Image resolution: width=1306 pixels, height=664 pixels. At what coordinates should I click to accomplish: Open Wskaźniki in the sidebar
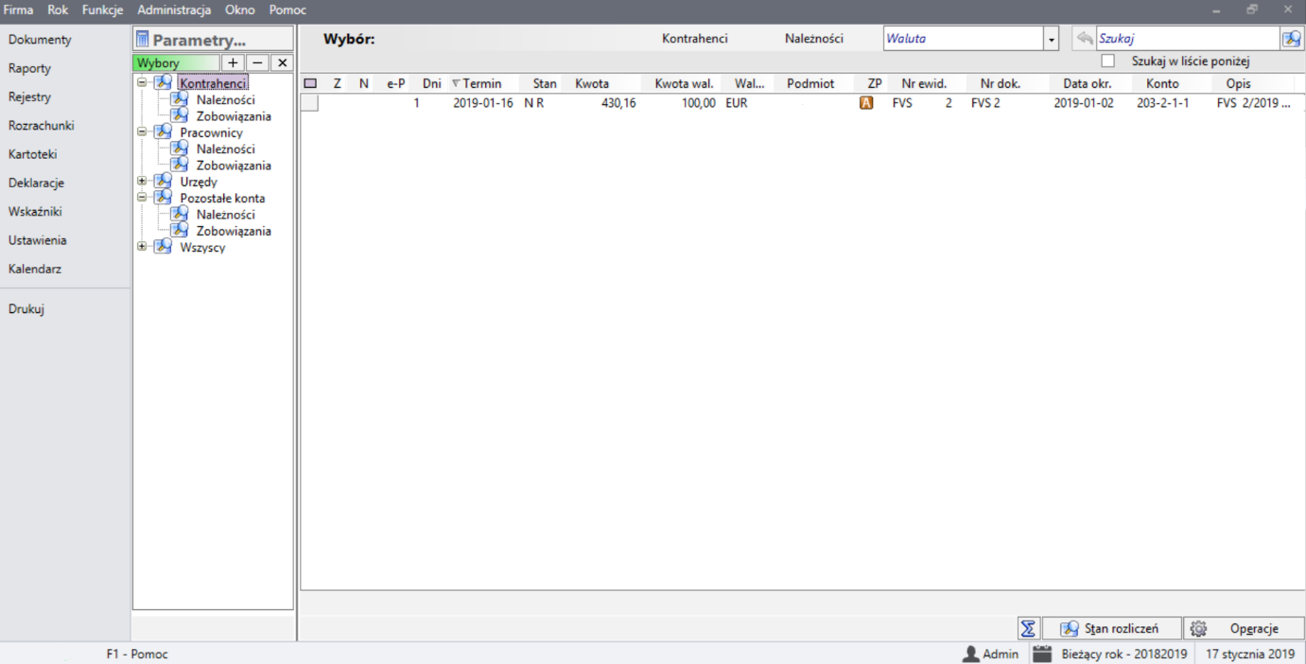35,212
